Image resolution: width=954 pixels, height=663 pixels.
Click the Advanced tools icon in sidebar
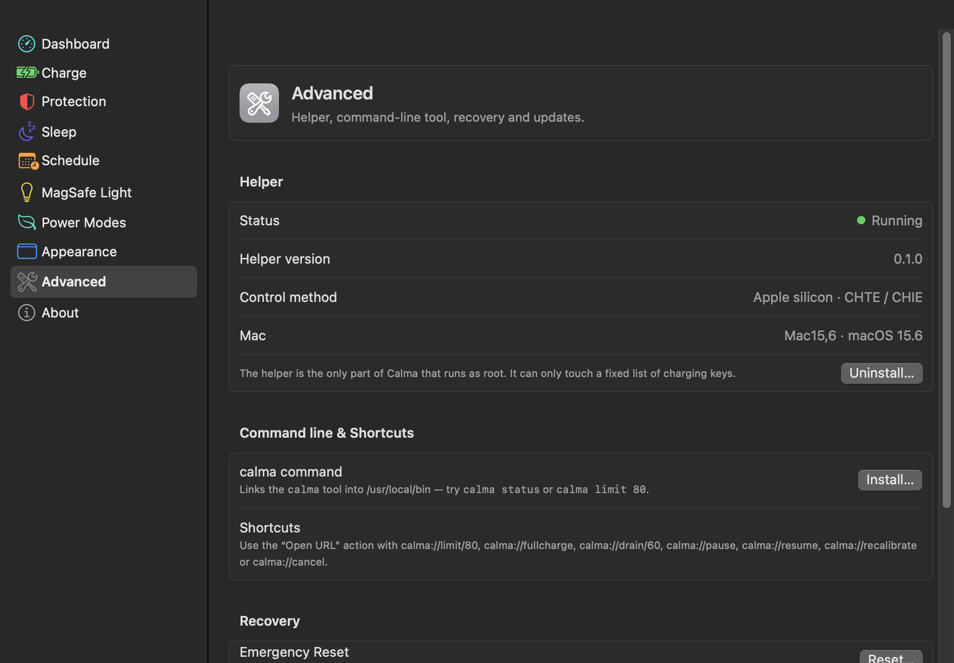click(x=27, y=282)
